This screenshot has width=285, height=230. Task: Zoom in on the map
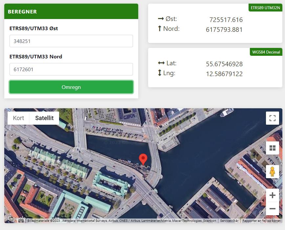pos(272,195)
